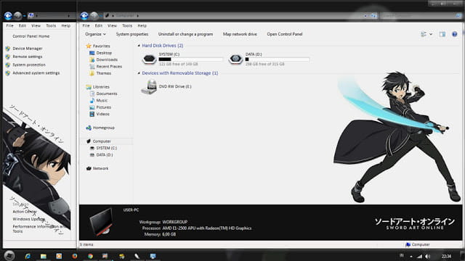Open the DATA (D:) drive icon

coord(235,59)
